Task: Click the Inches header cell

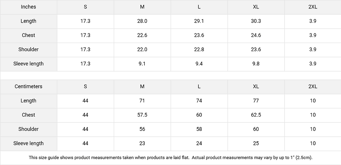Action: click(x=28, y=7)
